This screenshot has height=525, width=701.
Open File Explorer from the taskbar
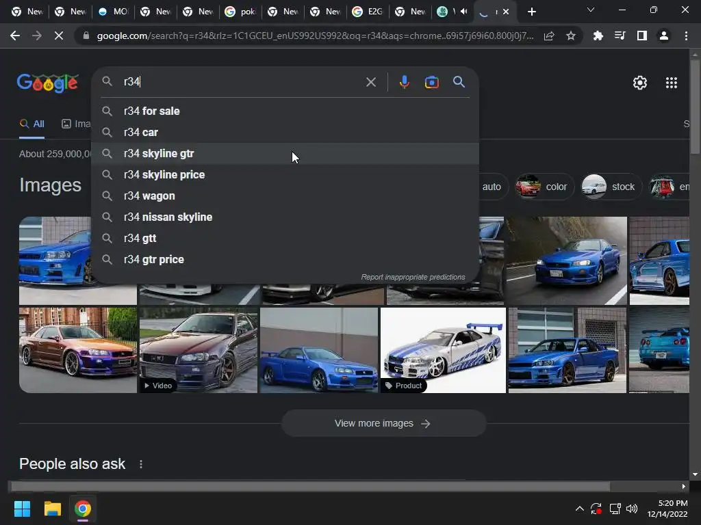pos(52,509)
